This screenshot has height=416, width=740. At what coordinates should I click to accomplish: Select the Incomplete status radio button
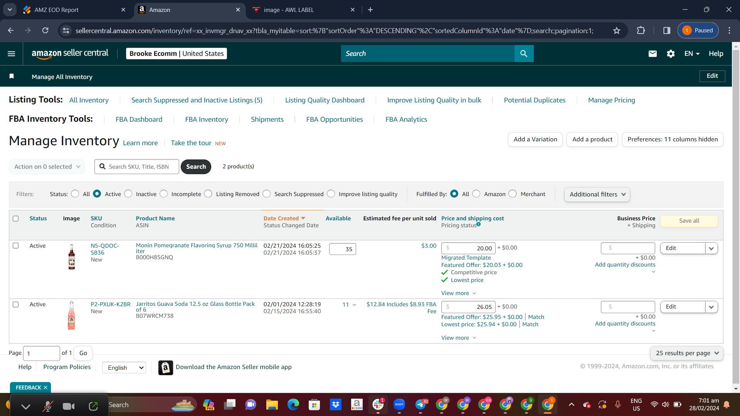point(164,194)
